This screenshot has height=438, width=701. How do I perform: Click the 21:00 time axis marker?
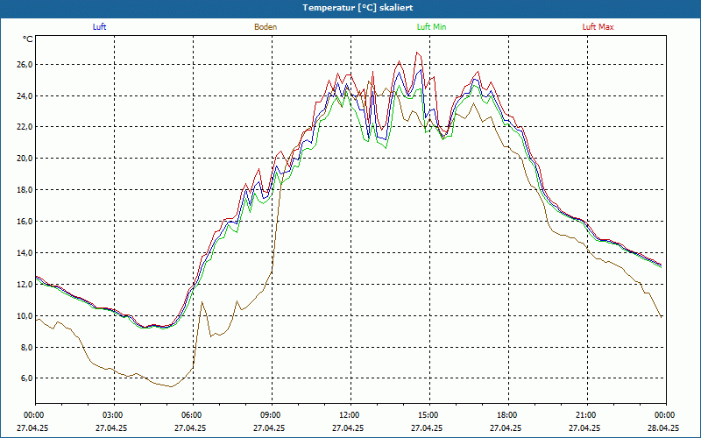pyautogui.click(x=586, y=415)
